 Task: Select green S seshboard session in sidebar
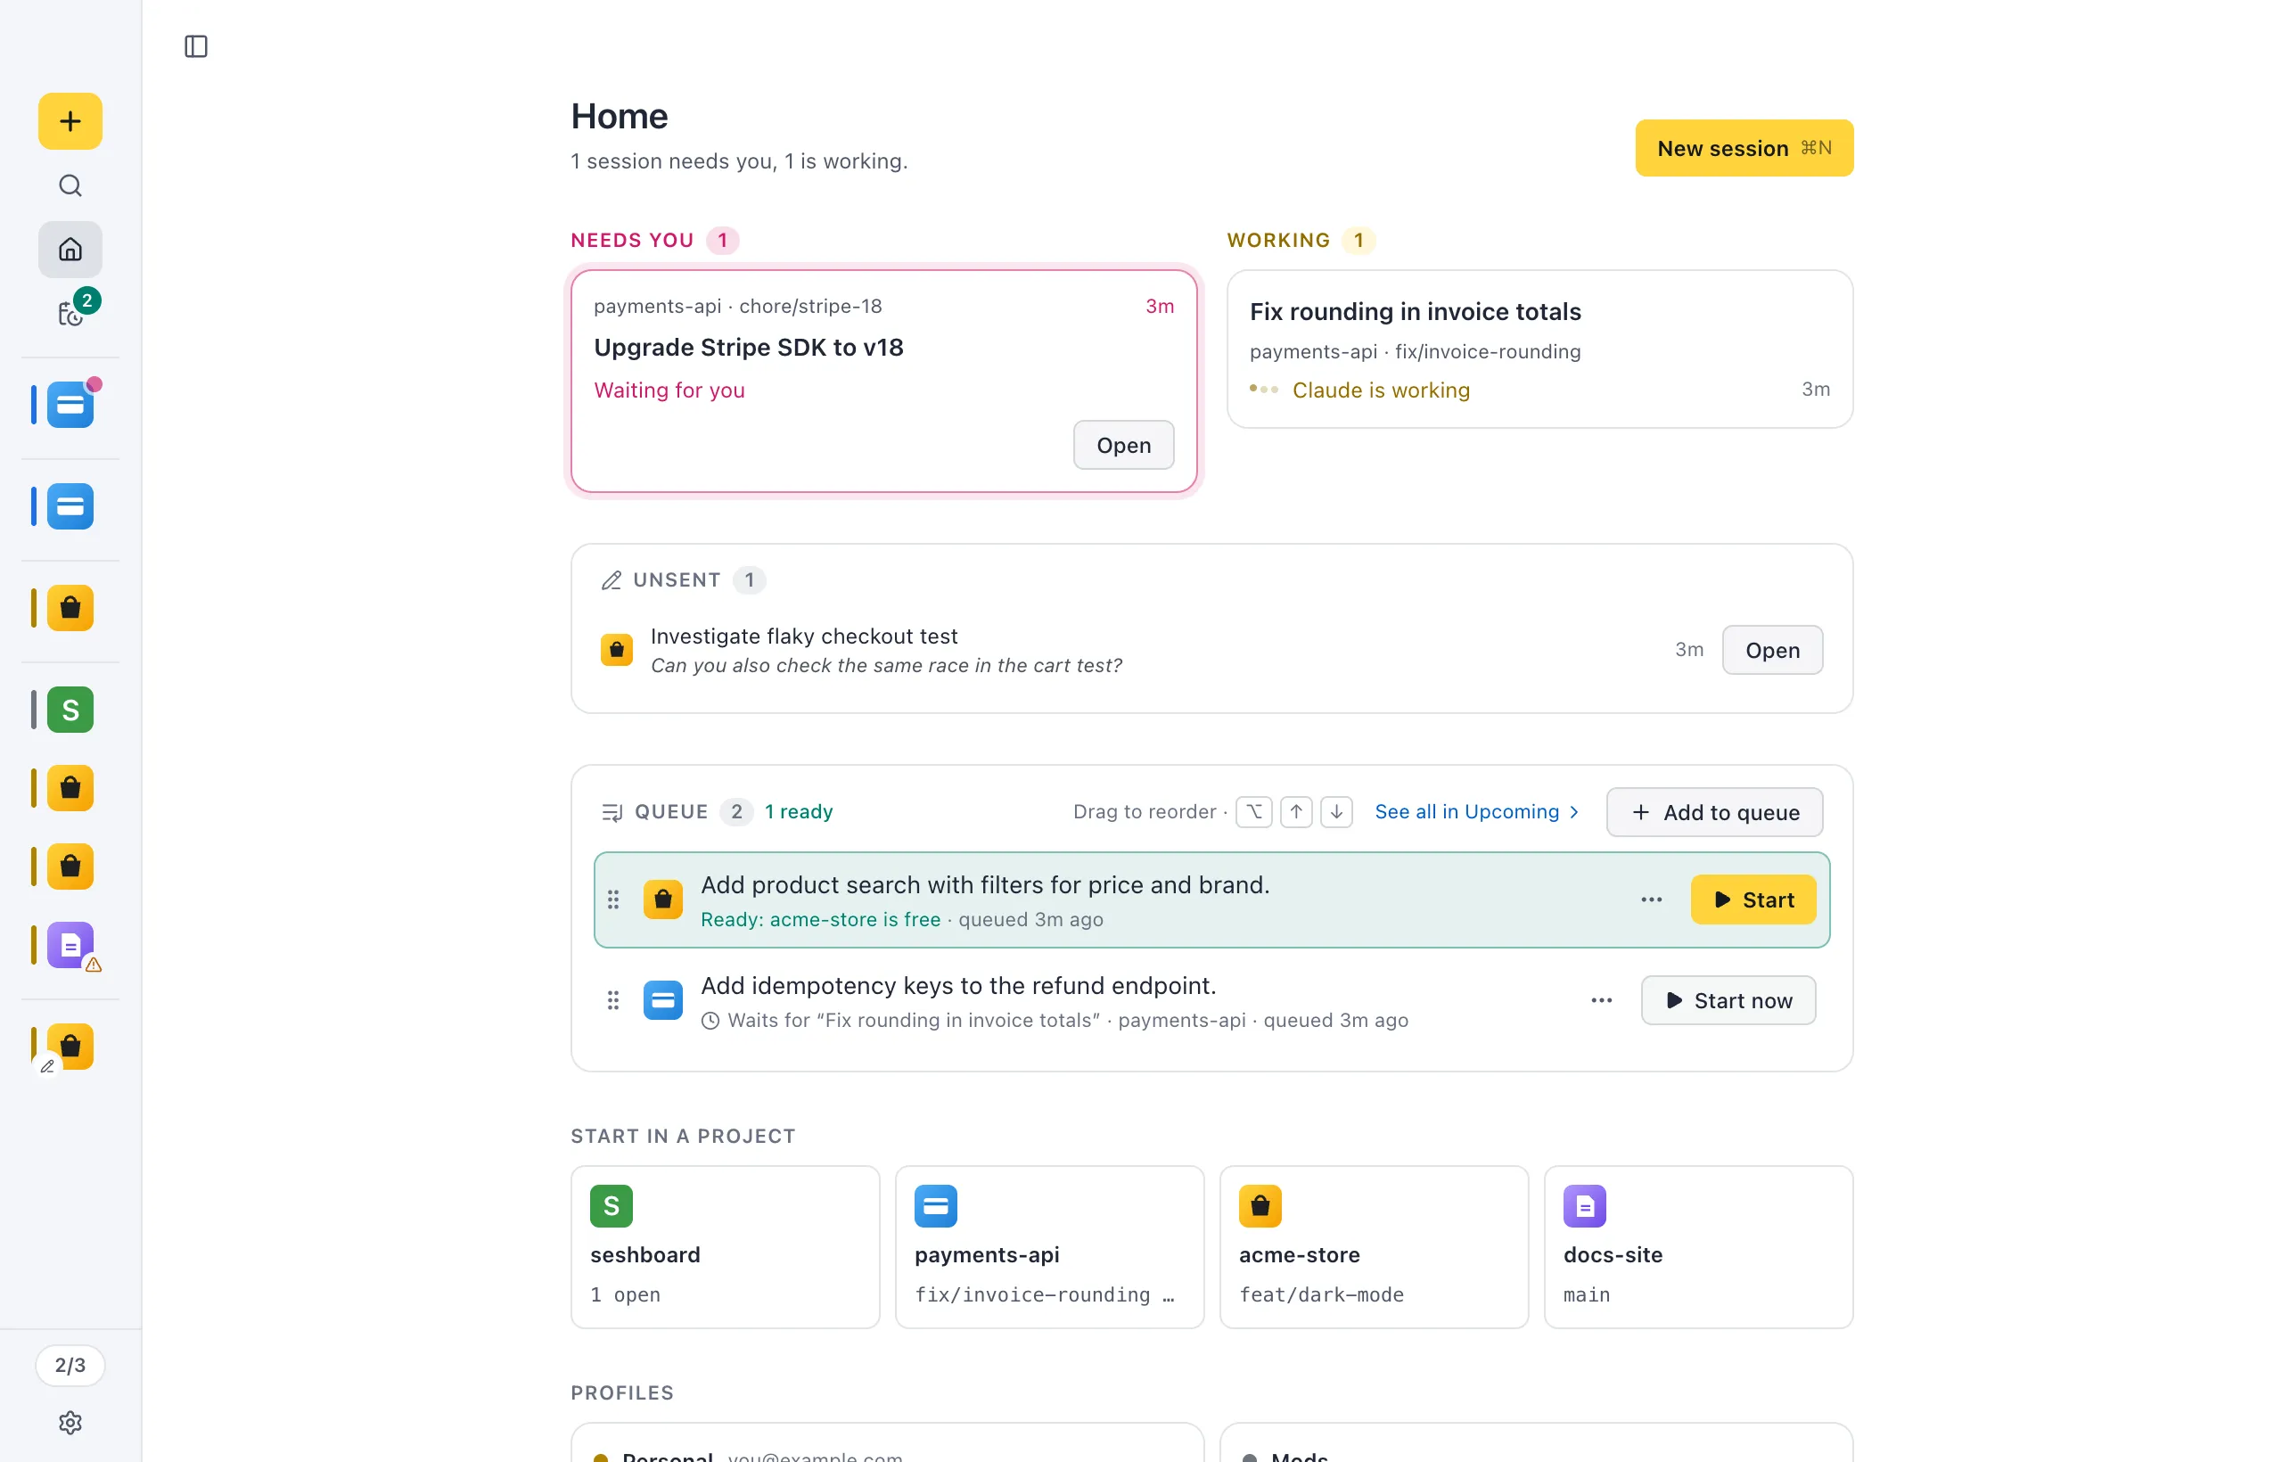[x=70, y=710]
